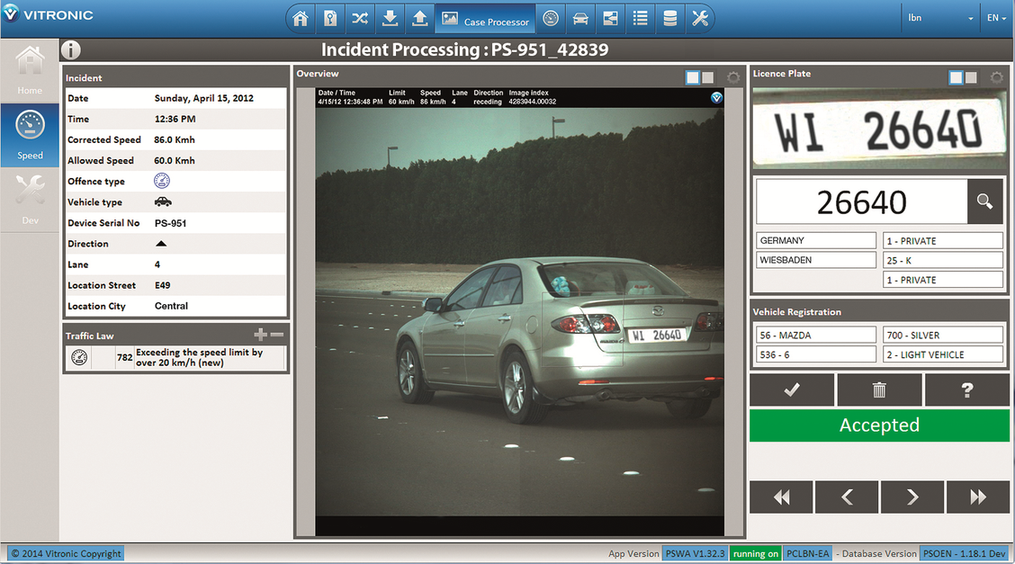This screenshot has width=1015, height=564.
Task: Open the Overview panel settings gear
Action: pos(732,77)
